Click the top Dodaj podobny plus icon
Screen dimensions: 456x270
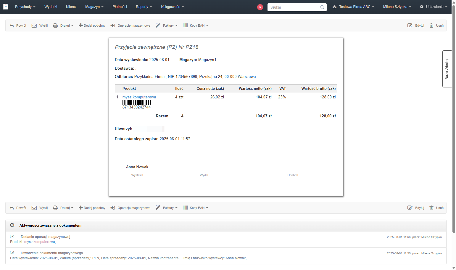(x=80, y=25)
